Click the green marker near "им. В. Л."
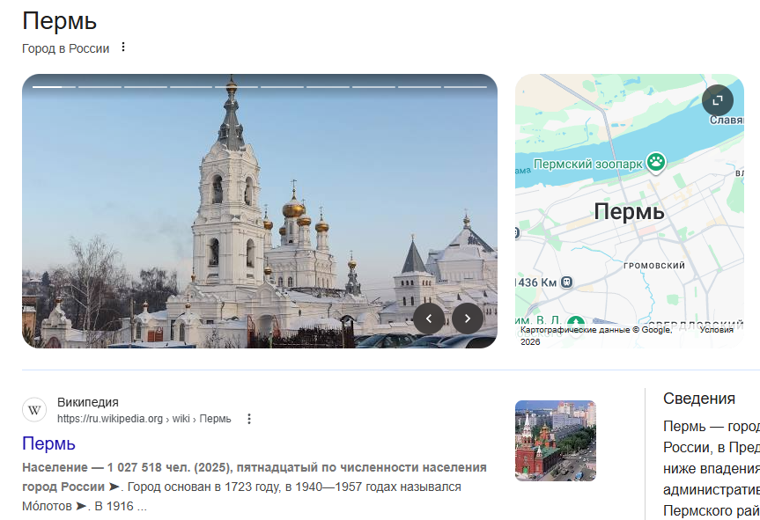Screen dimensions: 760x520 point(576,322)
